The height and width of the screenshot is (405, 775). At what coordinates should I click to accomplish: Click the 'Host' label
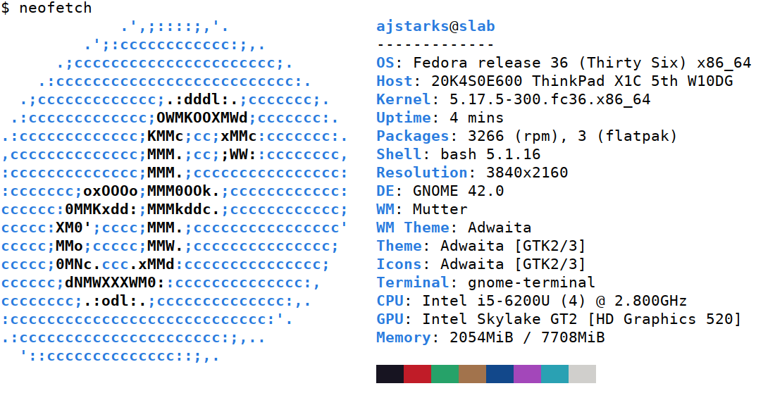click(x=394, y=81)
